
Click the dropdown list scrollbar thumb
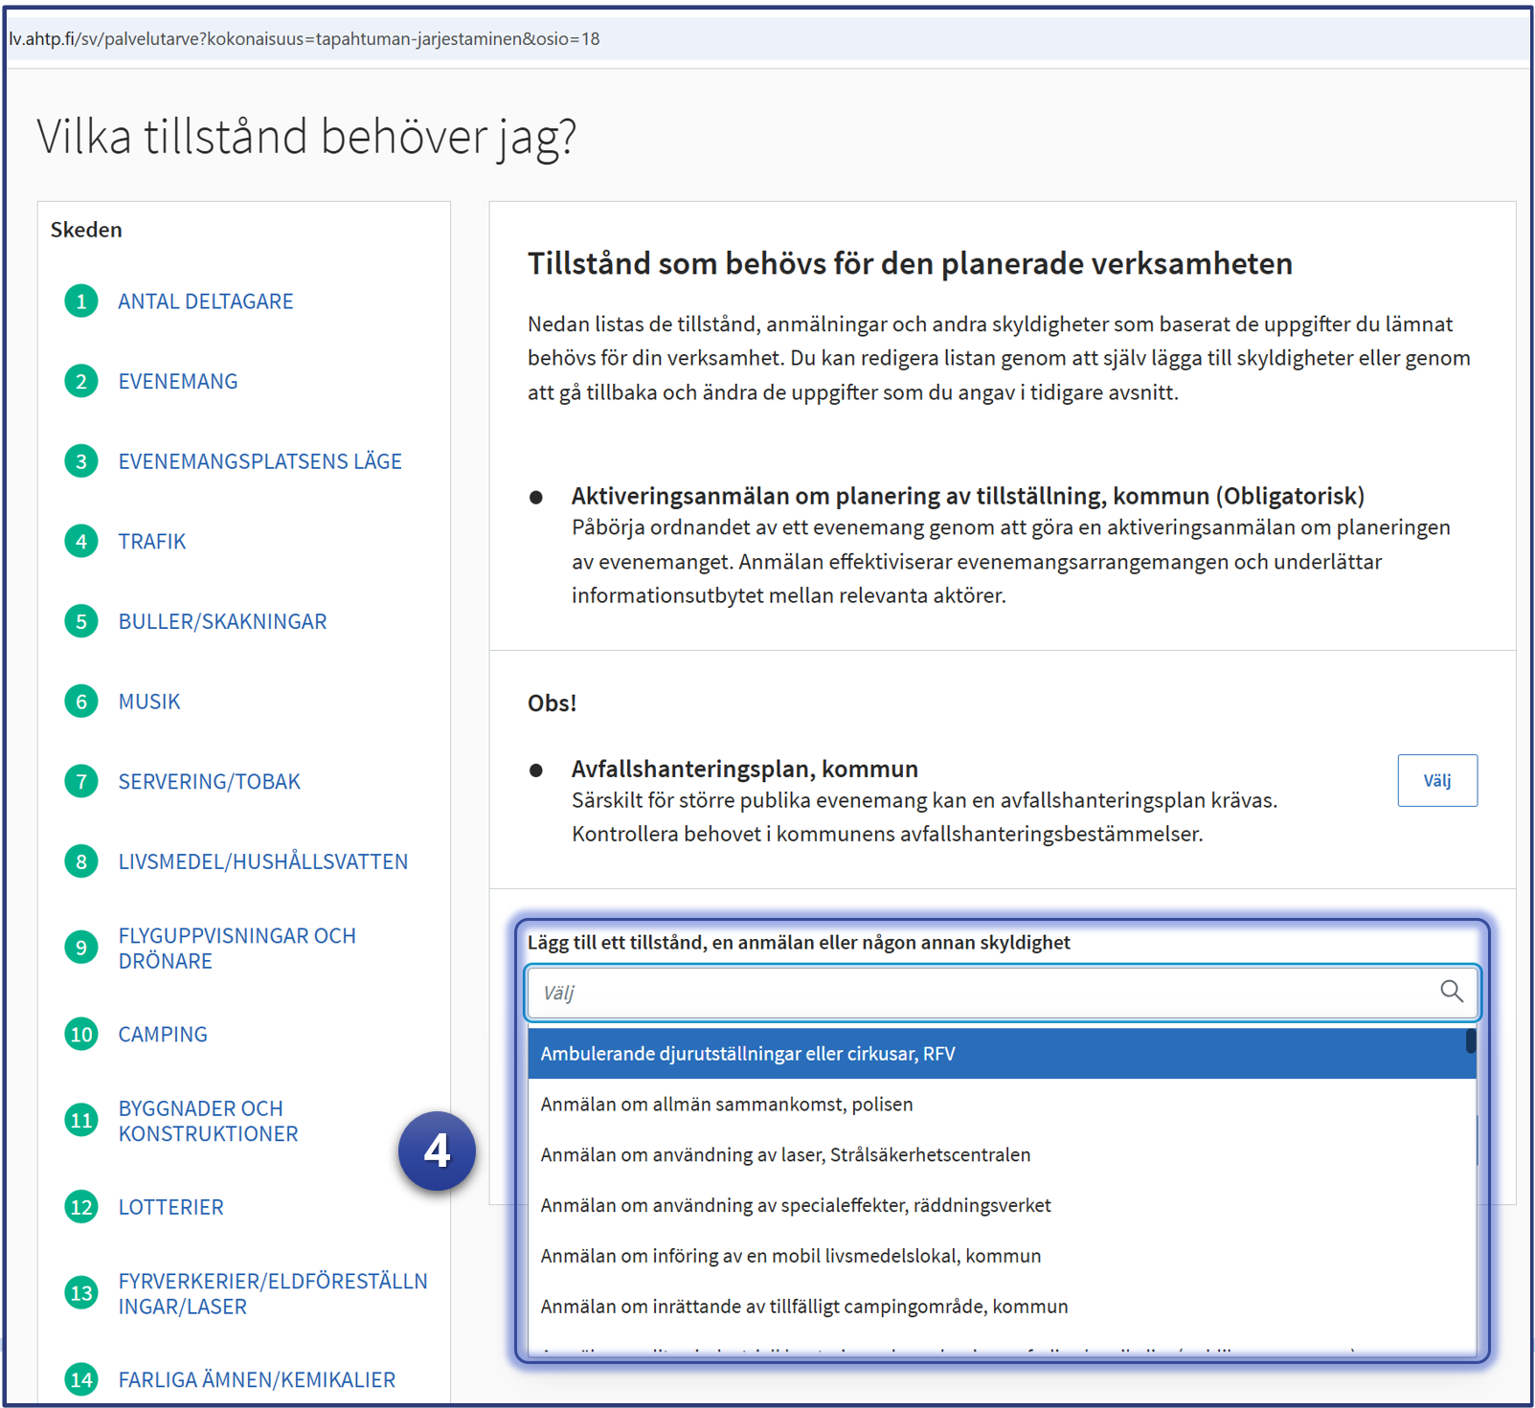click(1470, 1041)
